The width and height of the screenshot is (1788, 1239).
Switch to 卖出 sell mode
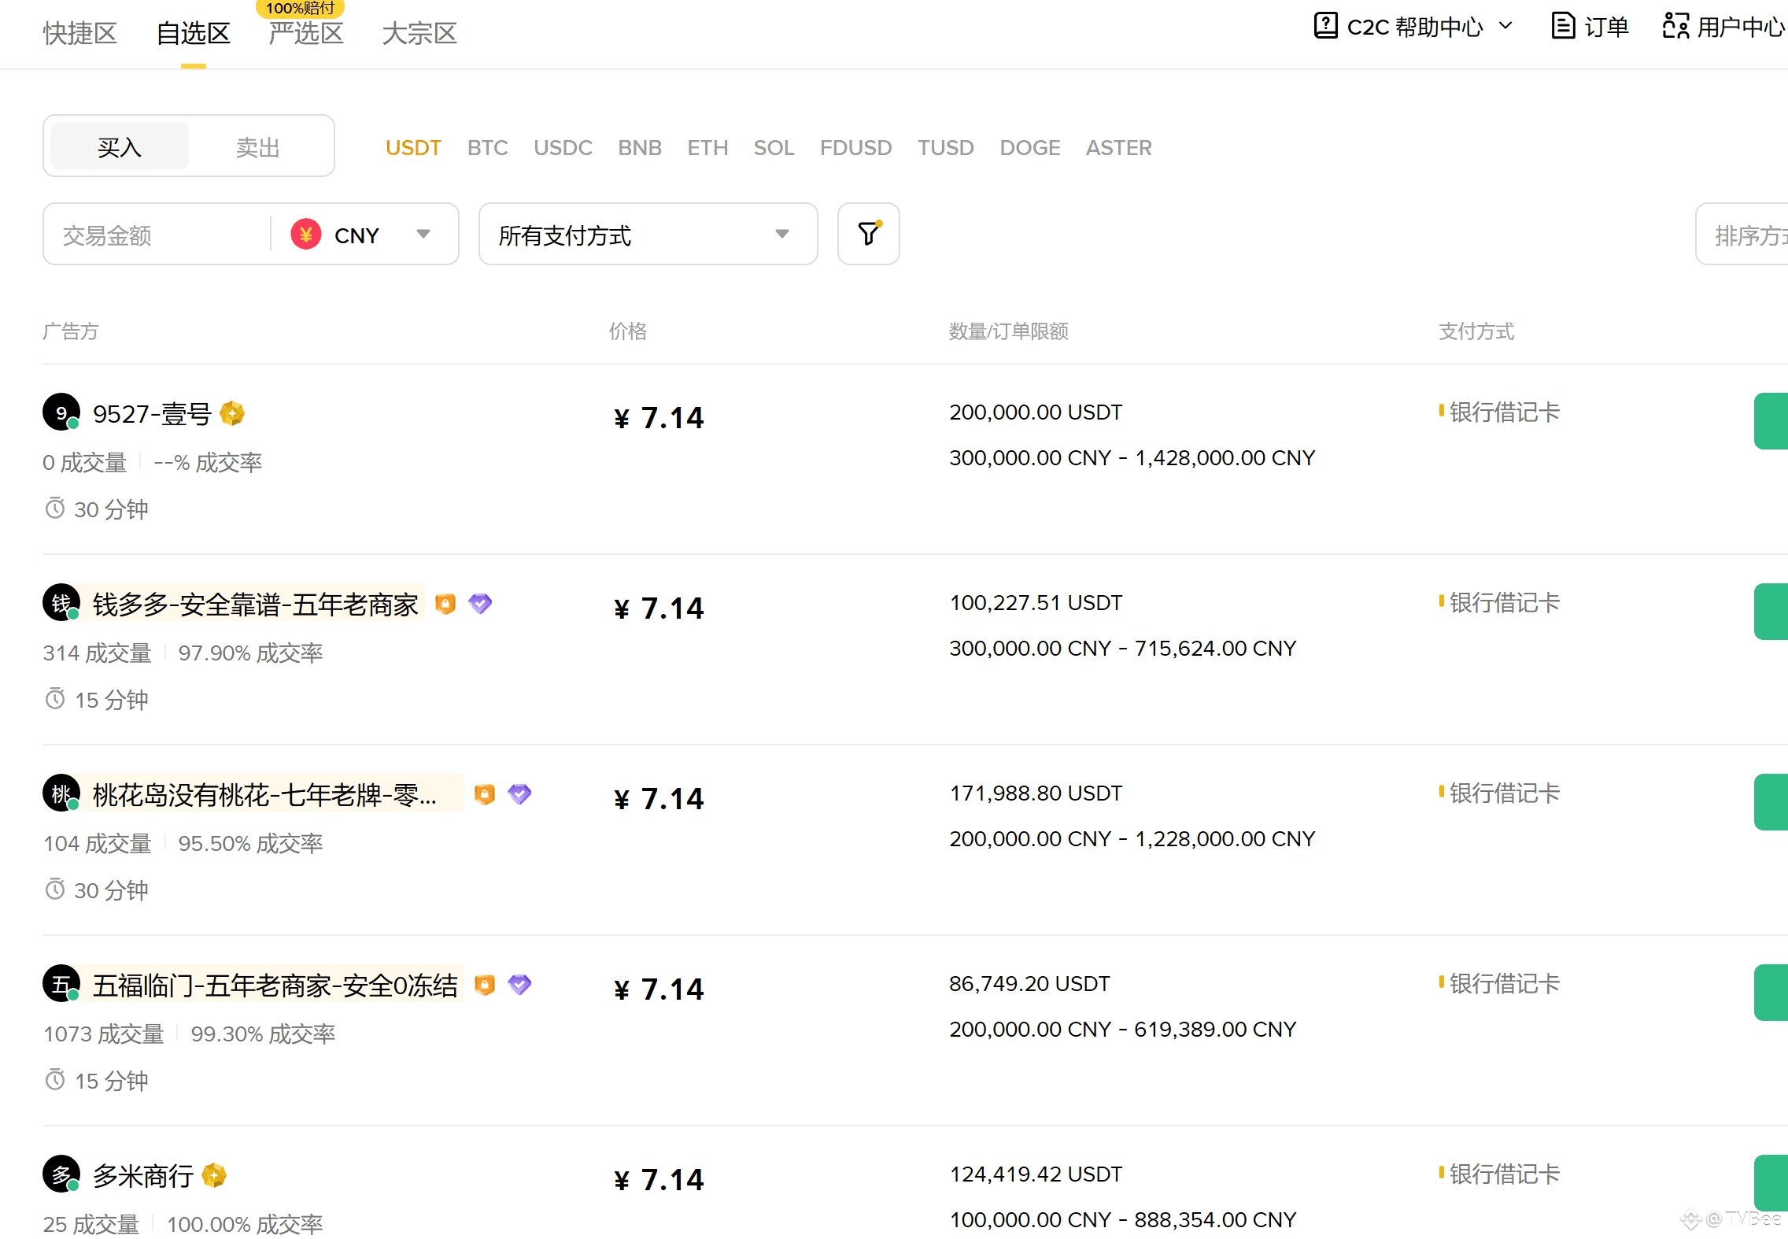coord(258,146)
